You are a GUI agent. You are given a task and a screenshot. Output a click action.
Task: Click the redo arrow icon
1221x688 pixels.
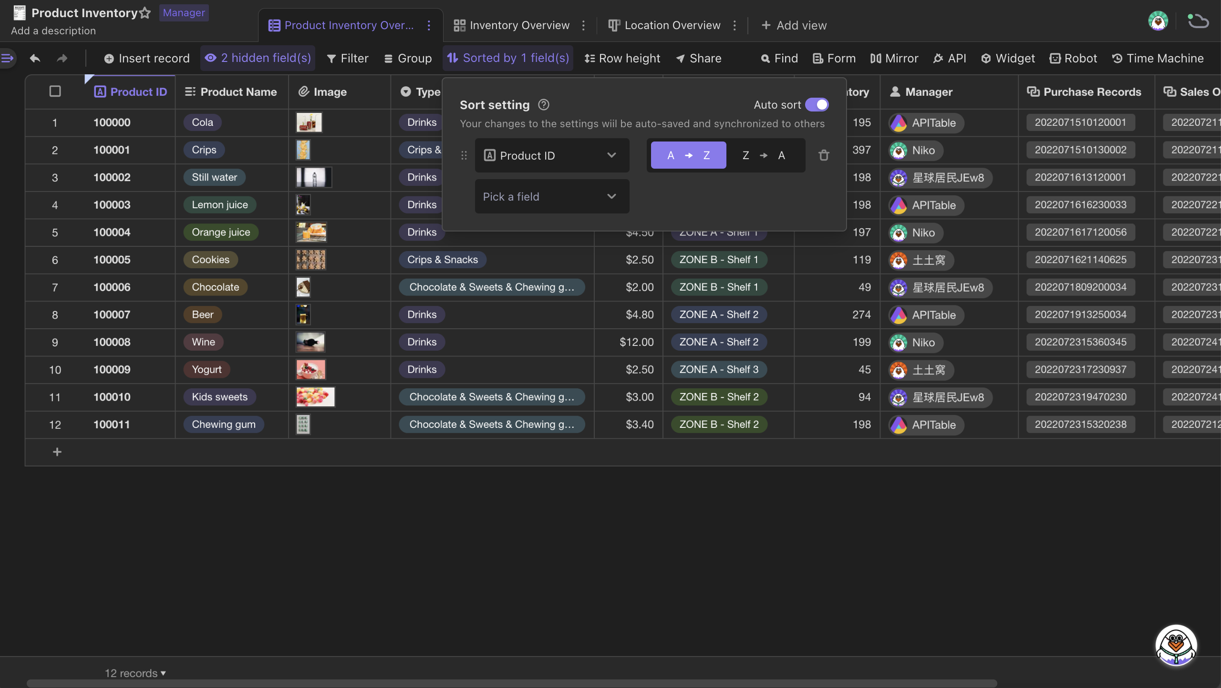(62, 58)
